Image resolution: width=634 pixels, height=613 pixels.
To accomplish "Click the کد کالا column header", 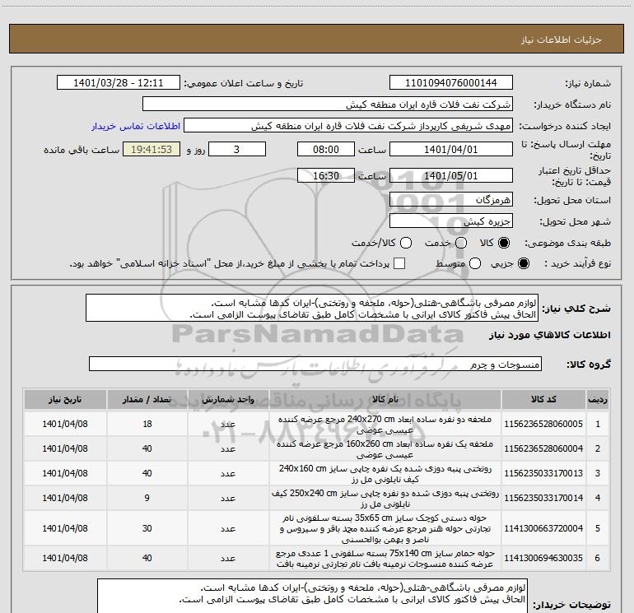I will [x=543, y=399].
